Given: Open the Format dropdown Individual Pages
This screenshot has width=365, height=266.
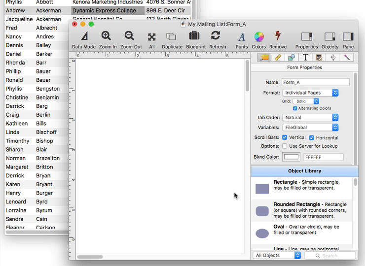Looking at the screenshot, I should coord(310,93).
